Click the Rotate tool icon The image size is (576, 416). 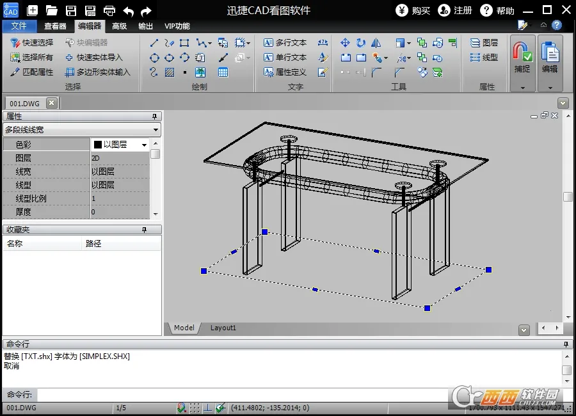361,43
